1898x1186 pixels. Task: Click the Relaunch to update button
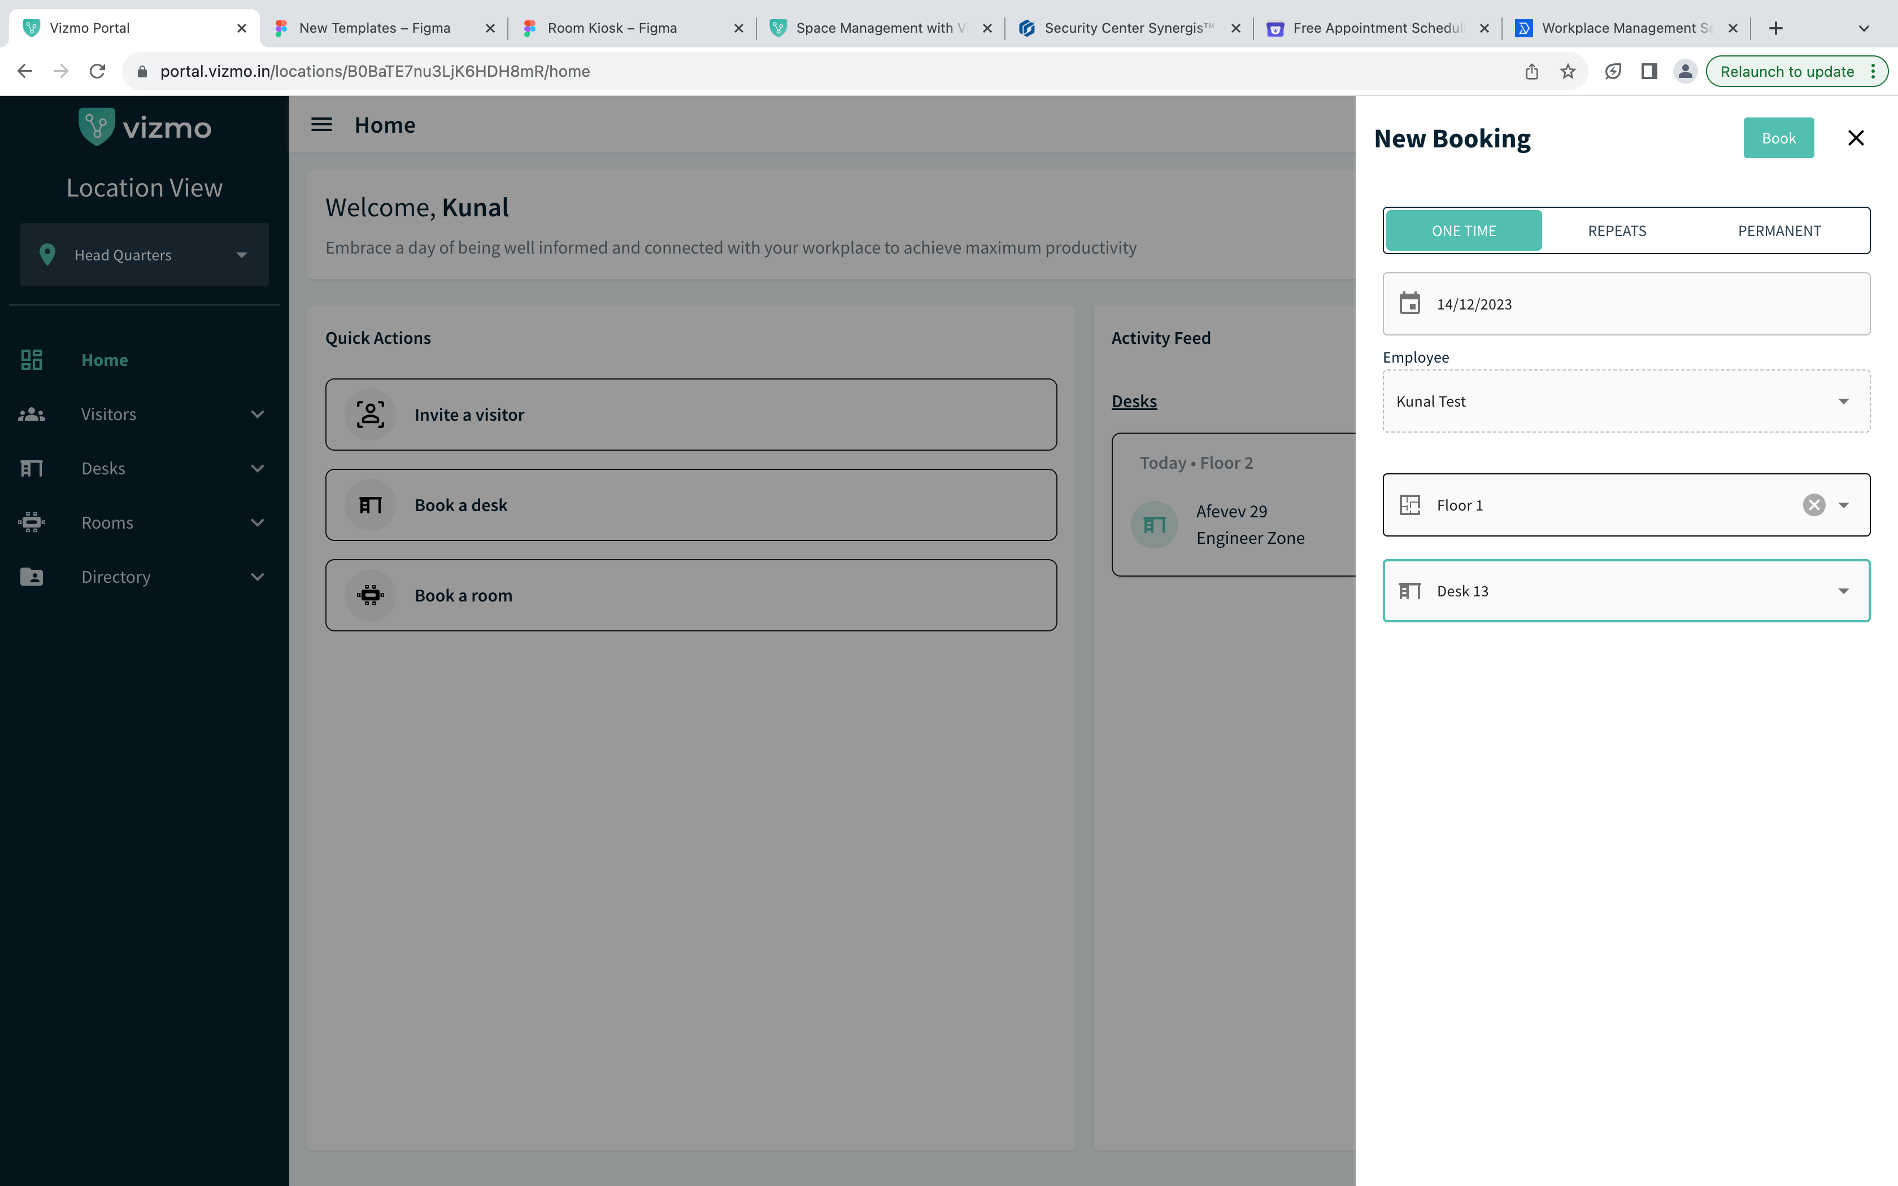1787,71
